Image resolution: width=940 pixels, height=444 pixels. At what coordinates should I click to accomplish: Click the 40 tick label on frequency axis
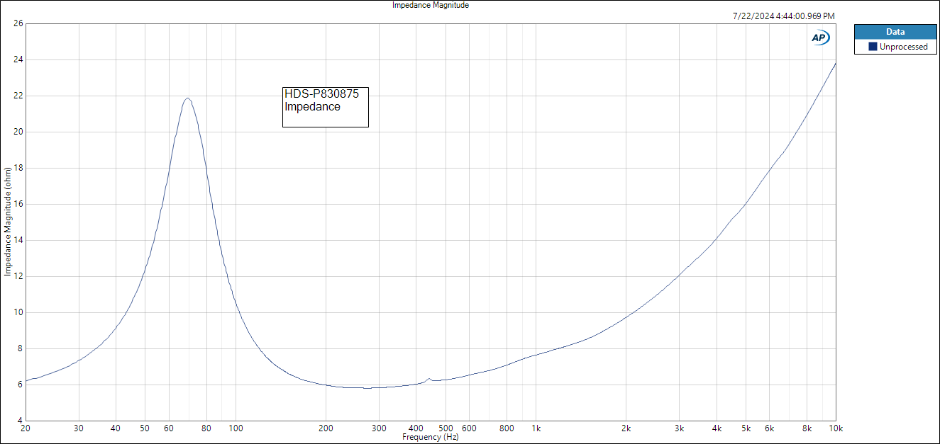point(116,428)
